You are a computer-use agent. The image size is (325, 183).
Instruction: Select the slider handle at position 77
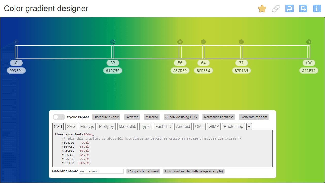241,52
